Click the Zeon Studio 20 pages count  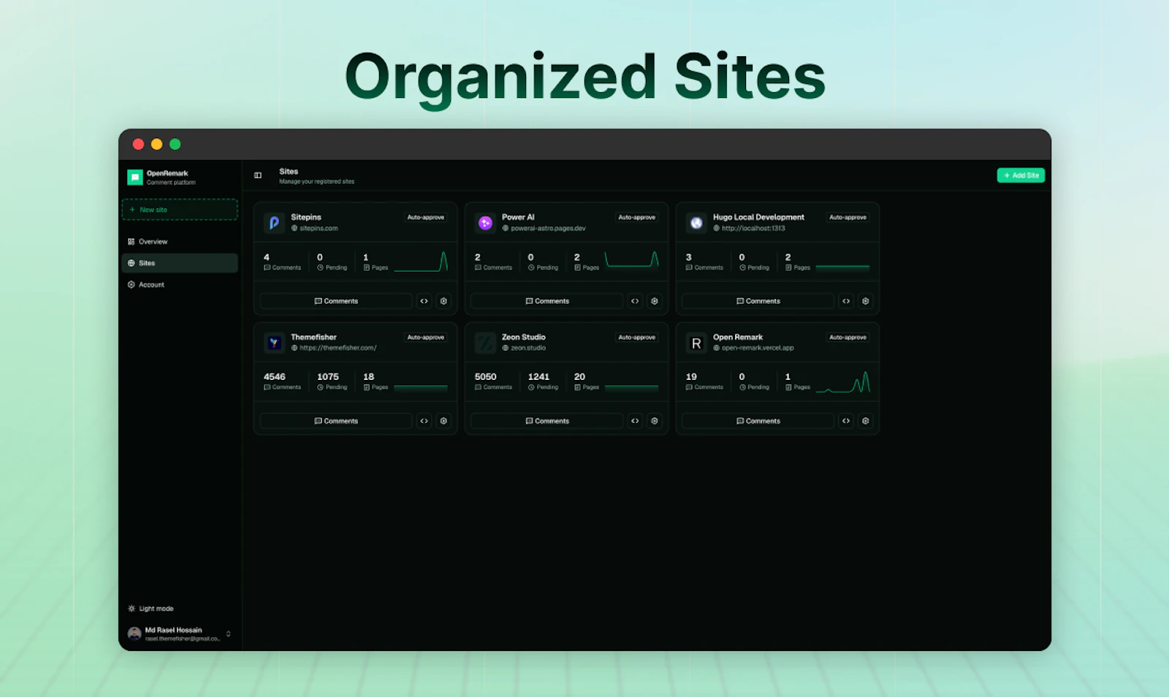point(580,377)
